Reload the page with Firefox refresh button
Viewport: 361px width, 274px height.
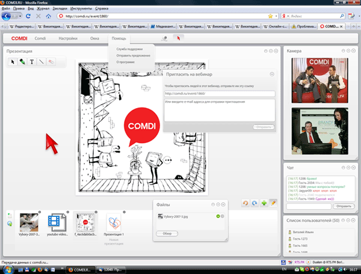(28, 16)
